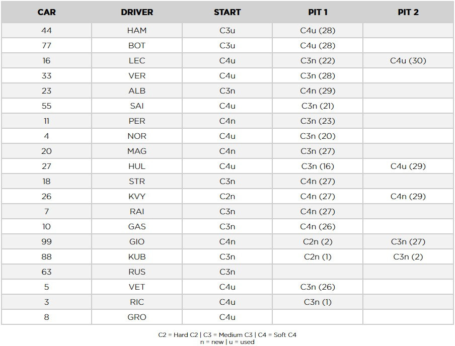Select HUL's Pit 2 cell C4u (29)
This screenshot has width=455, height=346.
(x=408, y=166)
